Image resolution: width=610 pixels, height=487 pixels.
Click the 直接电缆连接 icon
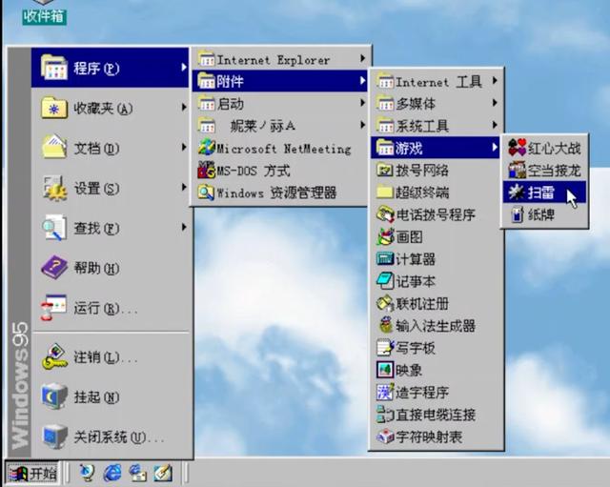click(x=385, y=415)
